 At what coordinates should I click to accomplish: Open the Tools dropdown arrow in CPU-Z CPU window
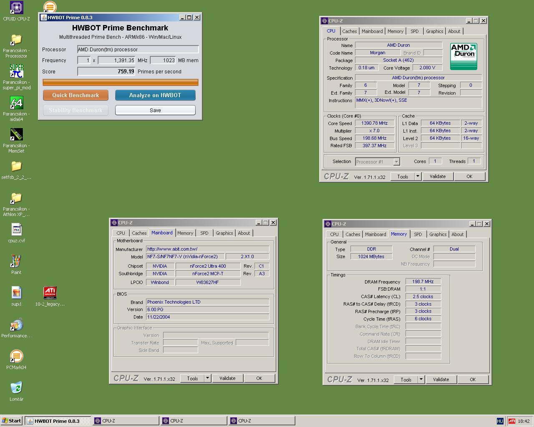point(418,176)
